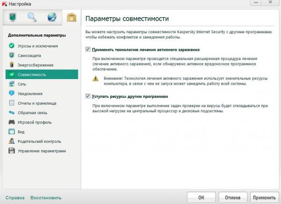Image resolution: width=281 pixels, height=204 pixels.
Task: Open Управление параметрами section
Action: pos(42,151)
